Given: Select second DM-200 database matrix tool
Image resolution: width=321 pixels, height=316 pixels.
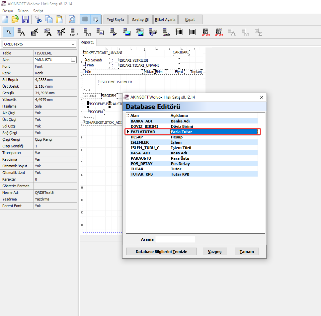Looking at the screenshot, I should coord(219,32).
